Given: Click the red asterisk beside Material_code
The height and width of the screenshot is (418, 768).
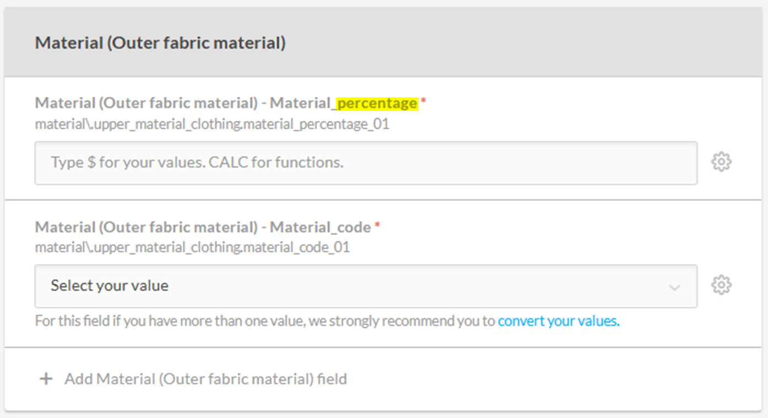Looking at the screenshot, I should click(377, 225).
